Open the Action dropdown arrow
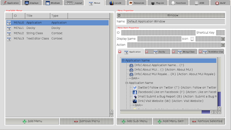 [x=223, y=45]
